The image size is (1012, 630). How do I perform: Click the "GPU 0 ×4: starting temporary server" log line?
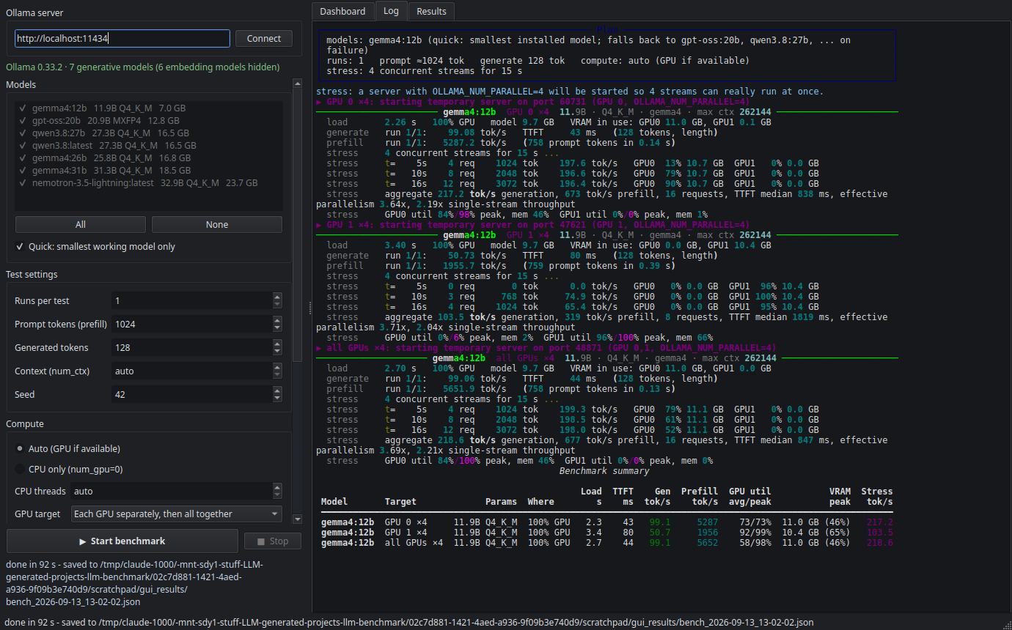pyautogui.click(x=533, y=102)
